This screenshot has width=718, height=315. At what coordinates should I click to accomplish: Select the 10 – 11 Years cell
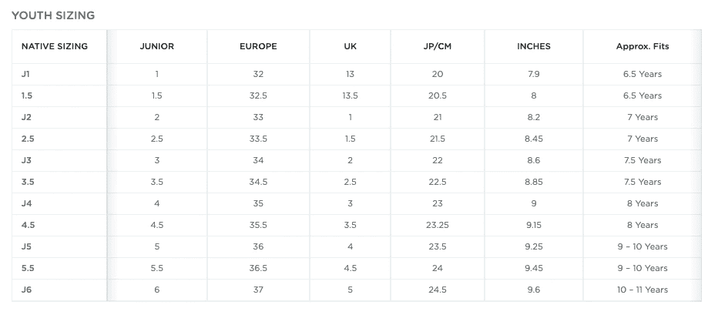tap(643, 290)
